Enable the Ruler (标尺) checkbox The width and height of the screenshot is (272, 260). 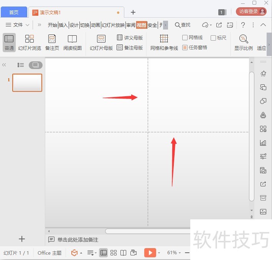click(x=213, y=38)
